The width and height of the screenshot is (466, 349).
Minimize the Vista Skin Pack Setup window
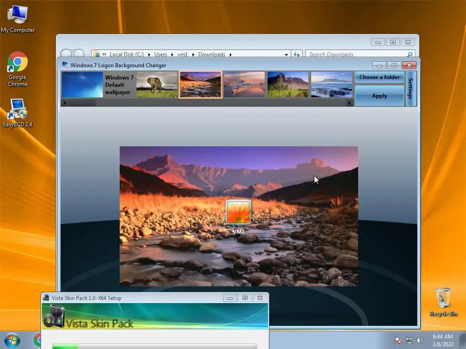coord(230,298)
